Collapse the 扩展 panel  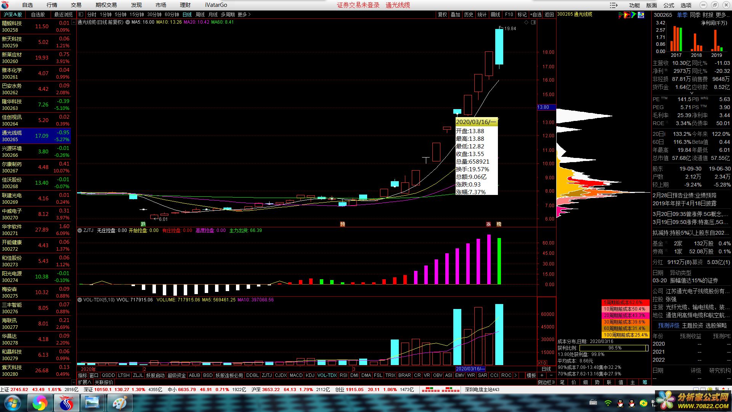coord(85,382)
